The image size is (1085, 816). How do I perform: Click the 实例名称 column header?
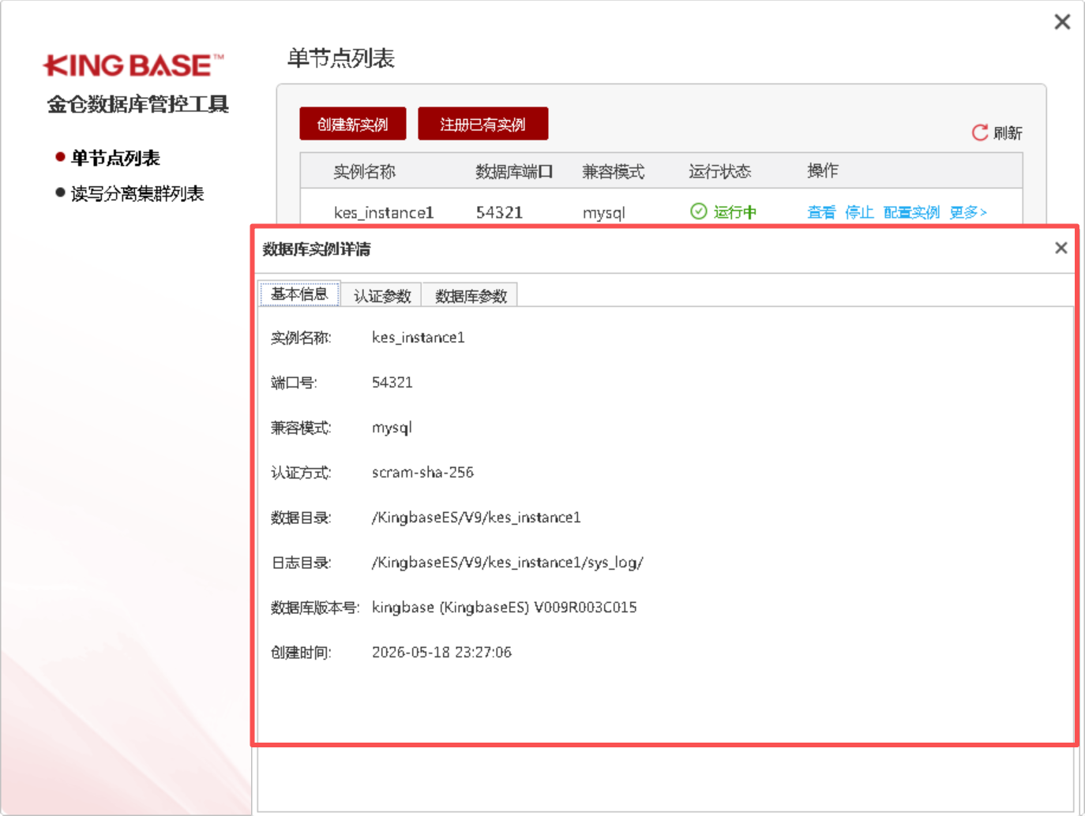point(364,171)
